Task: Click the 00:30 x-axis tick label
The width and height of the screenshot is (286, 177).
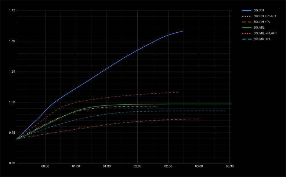Action: (x=45, y=166)
